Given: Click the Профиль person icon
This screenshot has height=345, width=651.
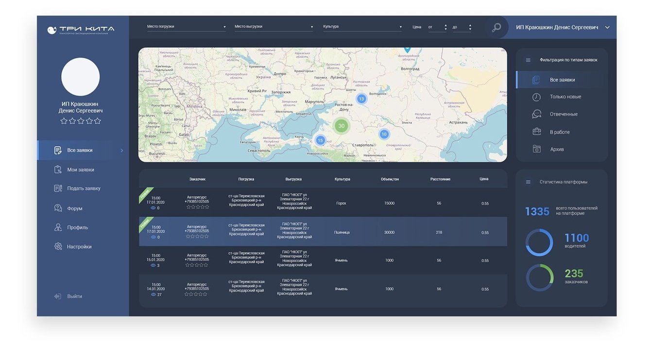Looking at the screenshot, I should pyautogui.click(x=58, y=227).
